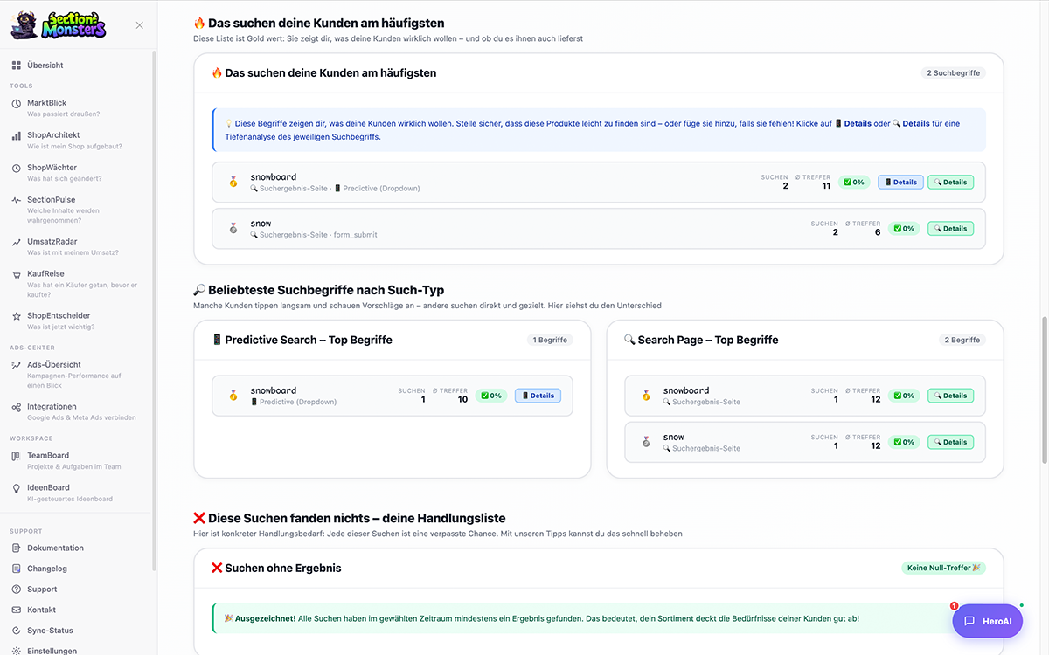Select the UmsatzRadar trend icon
The height and width of the screenshot is (655, 1049).
tap(17, 242)
